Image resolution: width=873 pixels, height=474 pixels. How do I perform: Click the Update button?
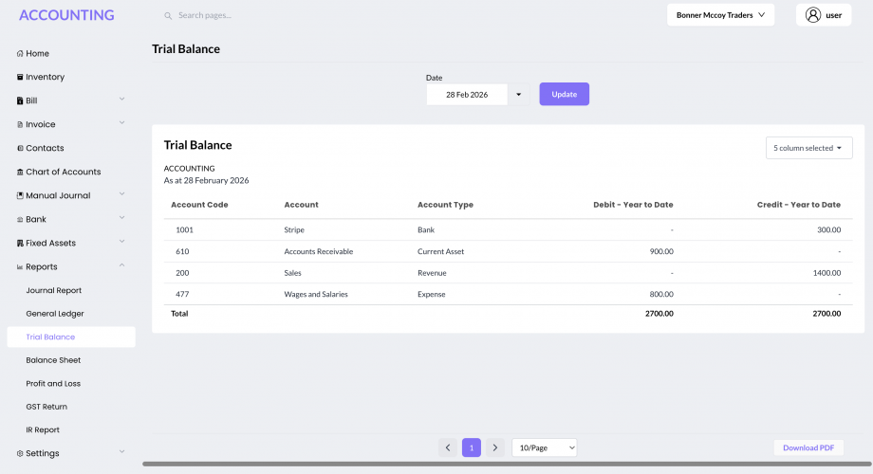pos(564,94)
